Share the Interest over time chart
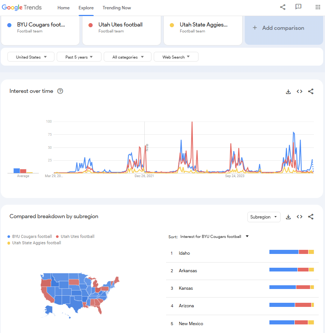The height and width of the screenshot is (333, 325). point(311,91)
